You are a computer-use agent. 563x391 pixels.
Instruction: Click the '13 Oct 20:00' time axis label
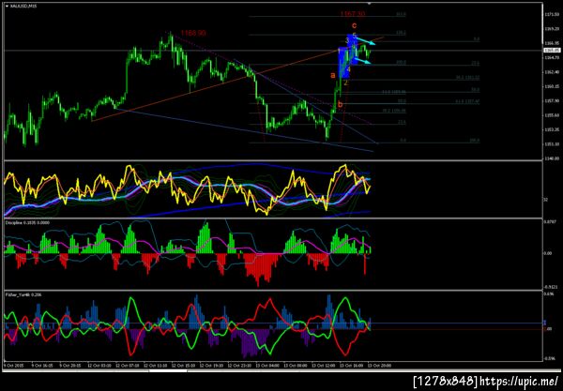pos(381,366)
